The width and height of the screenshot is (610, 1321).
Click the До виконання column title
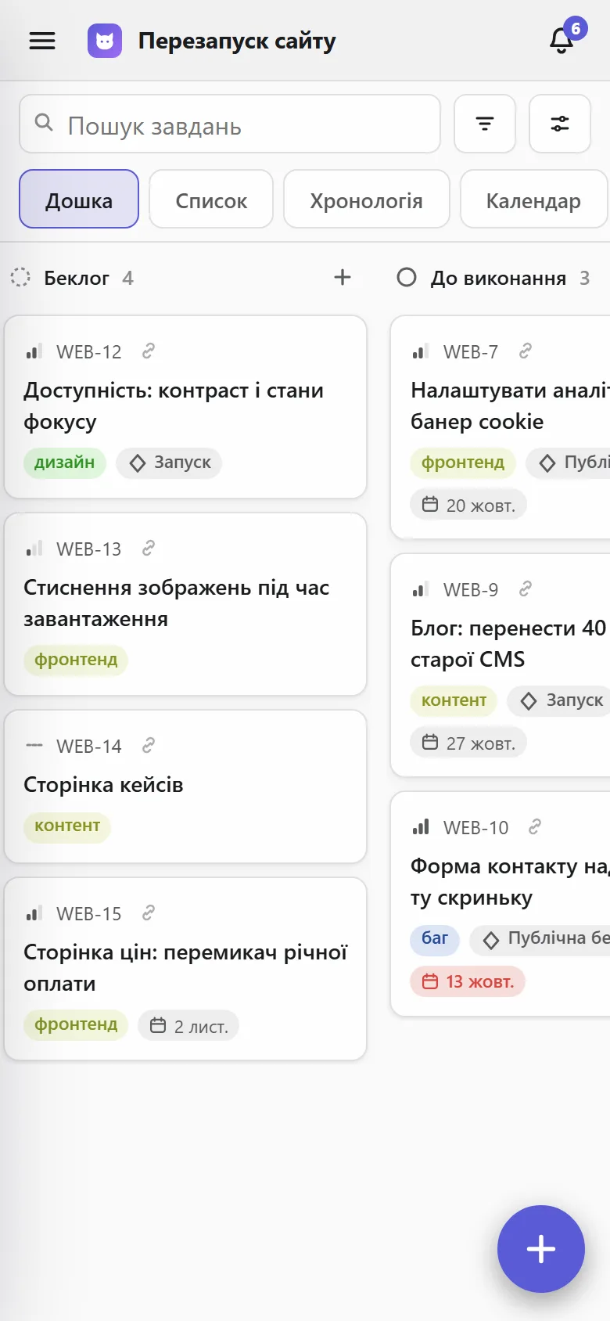pos(498,278)
